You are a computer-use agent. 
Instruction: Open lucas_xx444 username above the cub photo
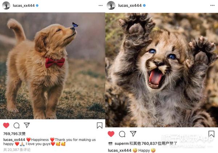click(130, 5)
